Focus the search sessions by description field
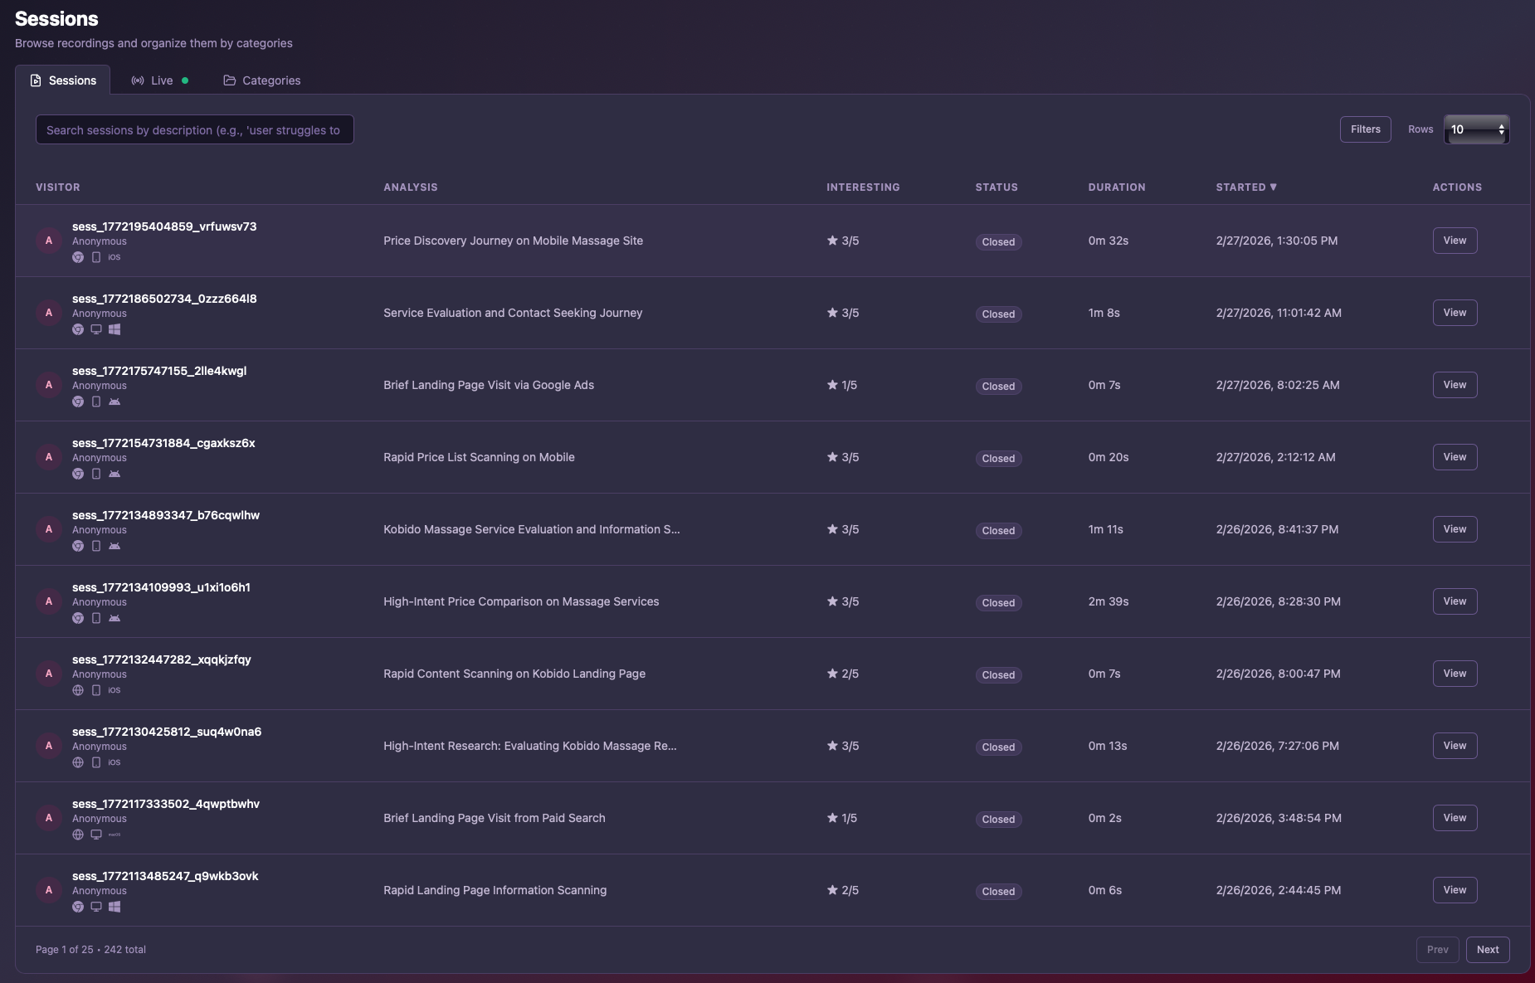The height and width of the screenshot is (983, 1535). [x=194, y=130]
